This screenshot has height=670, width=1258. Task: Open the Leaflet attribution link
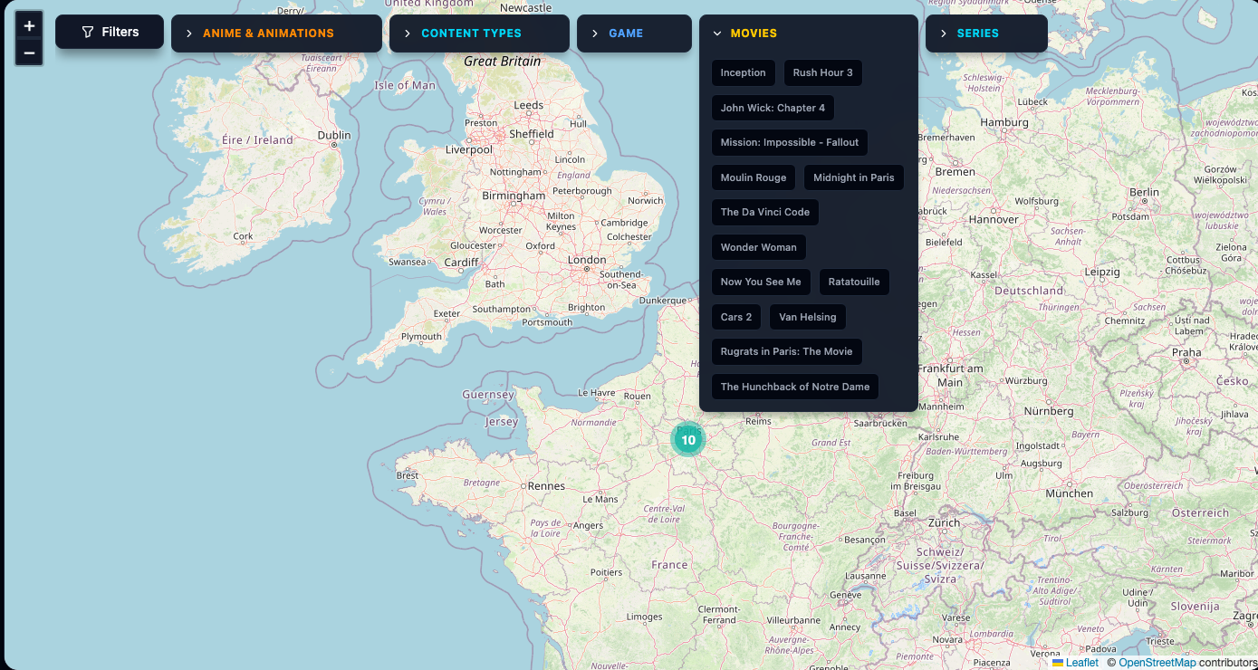coord(1081,663)
